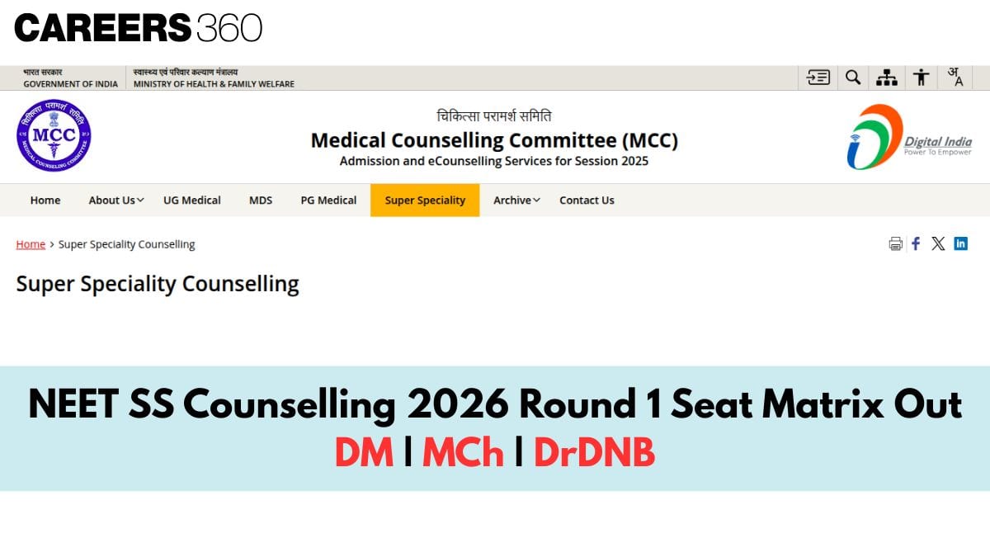This screenshot has height=557, width=990.
Task: Expand the Archive dropdown menu
Action: tap(516, 201)
